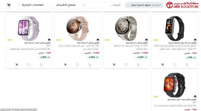Screen dimensions: 201x111
Task: Open Huawei Band 10 product title link
Action: pyautogui.click(x=182, y=43)
